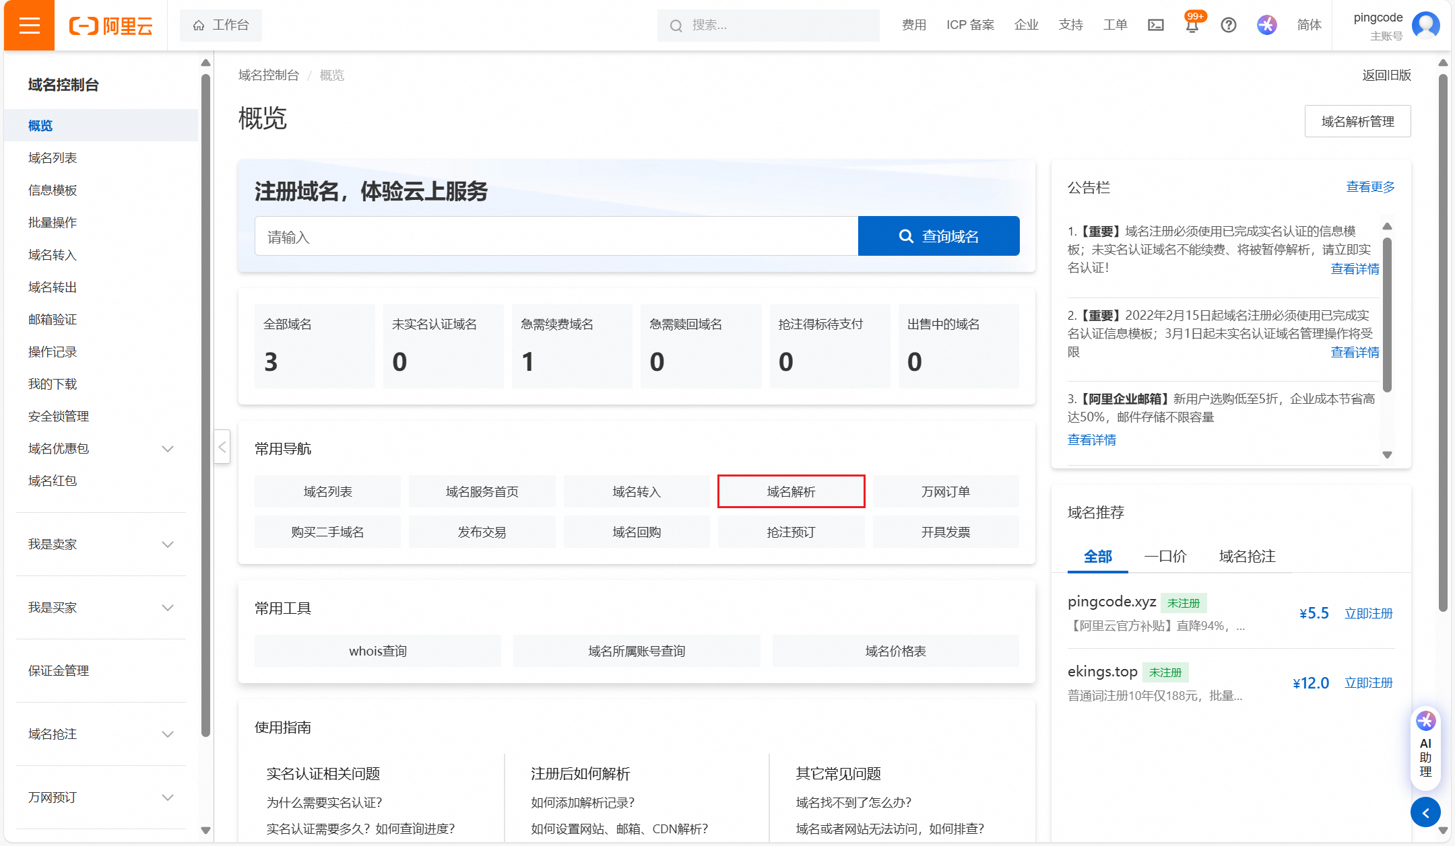Image resolution: width=1455 pixels, height=846 pixels.
Task: Click the pingcode user avatar
Action: tap(1425, 25)
